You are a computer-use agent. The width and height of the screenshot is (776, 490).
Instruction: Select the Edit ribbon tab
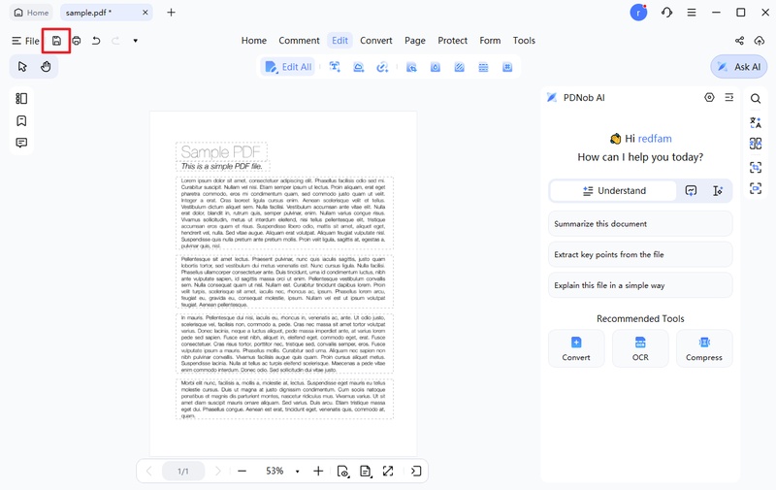coord(339,41)
